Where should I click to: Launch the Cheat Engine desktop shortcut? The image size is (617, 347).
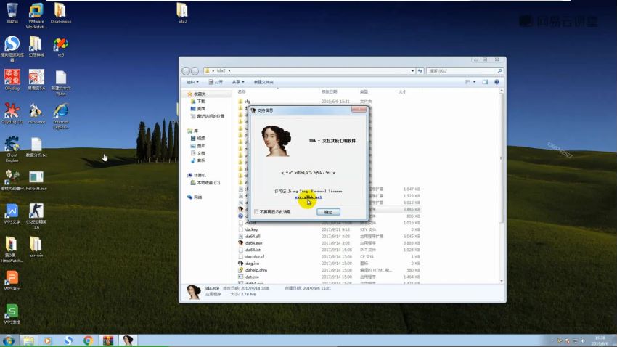12,150
